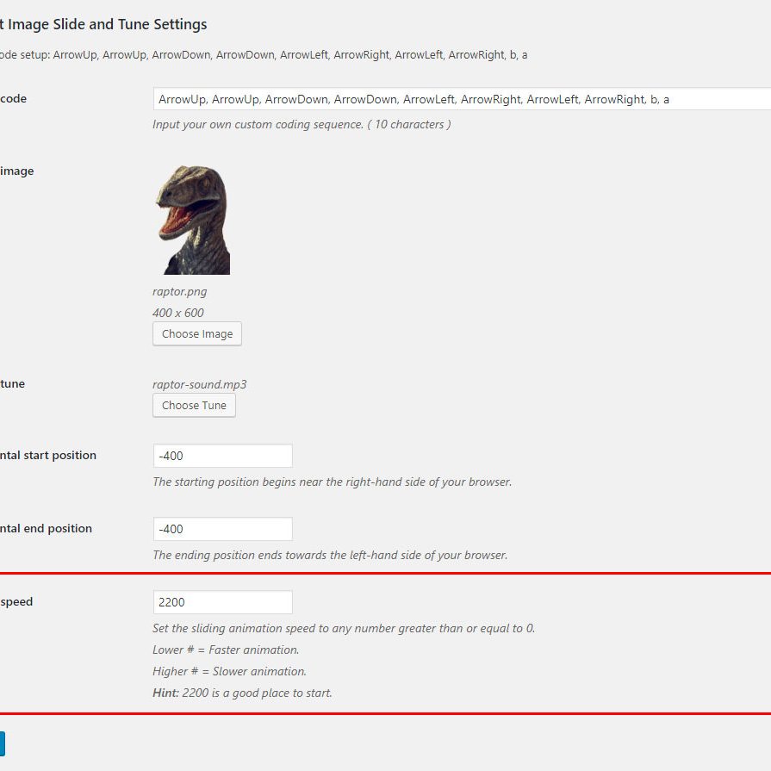The width and height of the screenshot is (771, 771).
Task: Click the Image Slide and Tune Settings heading
Action: (x=103, y=24)
